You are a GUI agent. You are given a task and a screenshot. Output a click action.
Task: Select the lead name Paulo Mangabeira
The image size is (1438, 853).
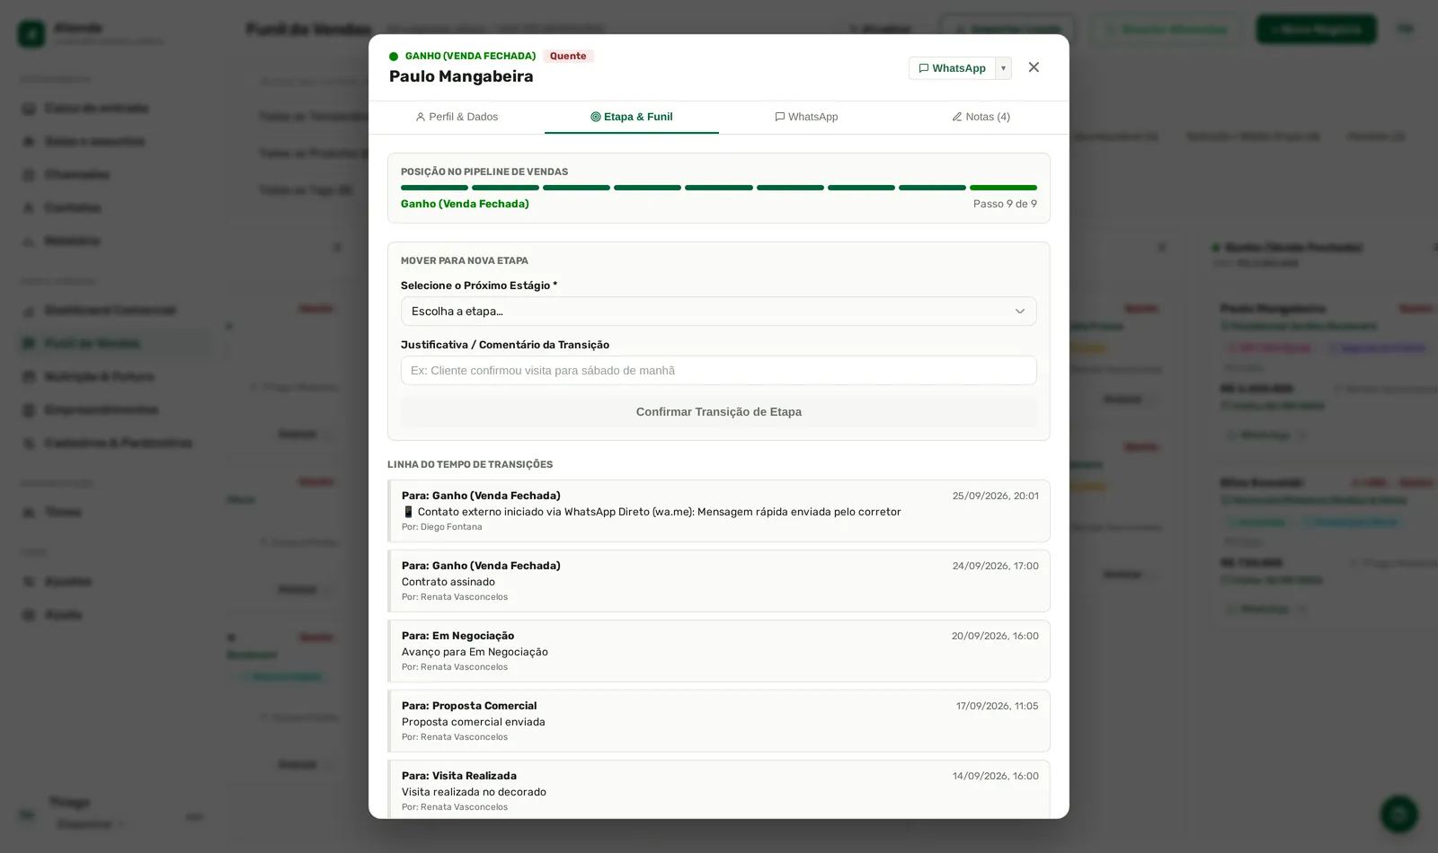461,76
